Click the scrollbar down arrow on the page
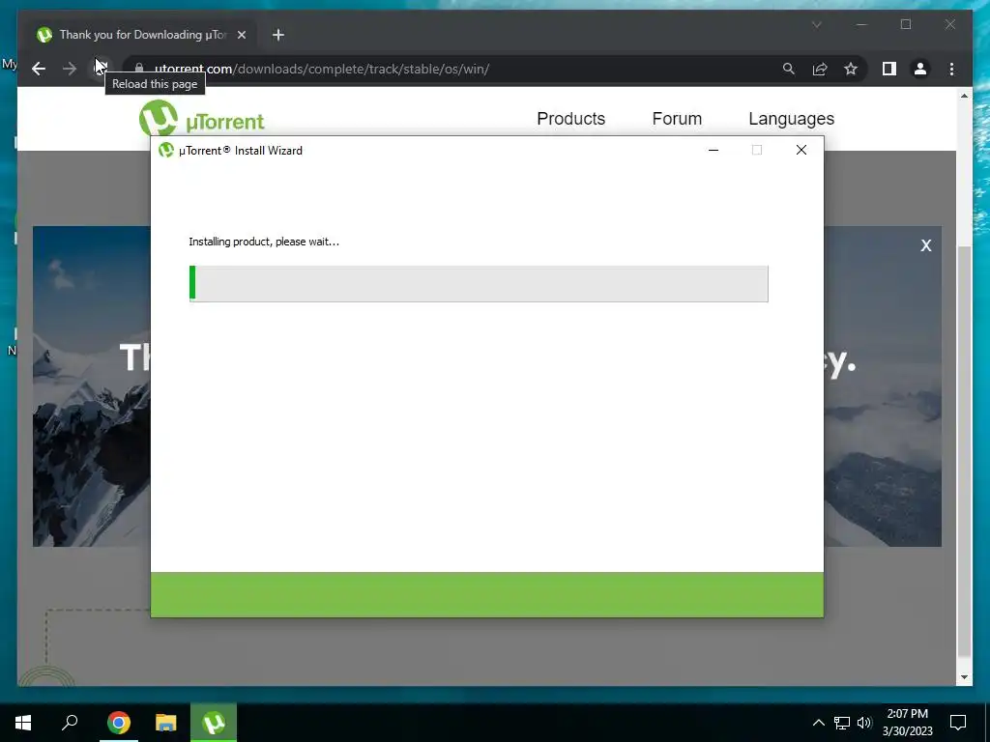The height and width of the screenshot is (742, 990). [x=964, y=677]
